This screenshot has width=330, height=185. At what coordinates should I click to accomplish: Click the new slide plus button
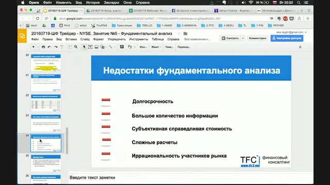(x=33, y=47)
